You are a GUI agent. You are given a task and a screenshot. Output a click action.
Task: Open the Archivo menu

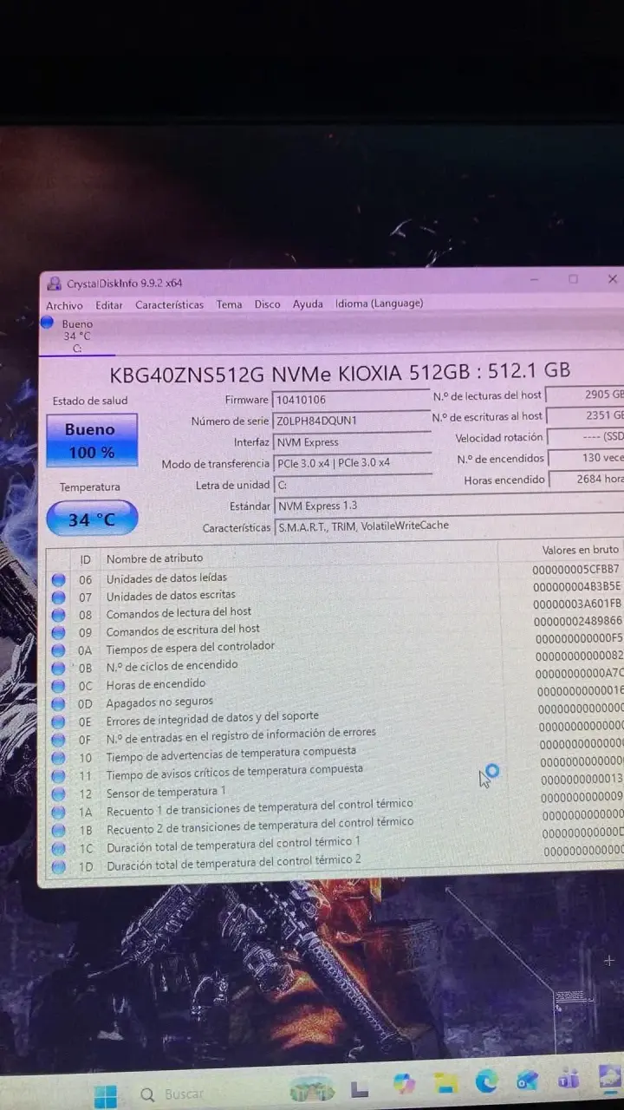click(64, 305)
